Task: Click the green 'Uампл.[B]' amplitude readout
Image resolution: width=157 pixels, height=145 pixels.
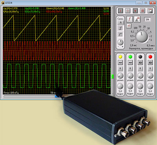Action: 77,9
